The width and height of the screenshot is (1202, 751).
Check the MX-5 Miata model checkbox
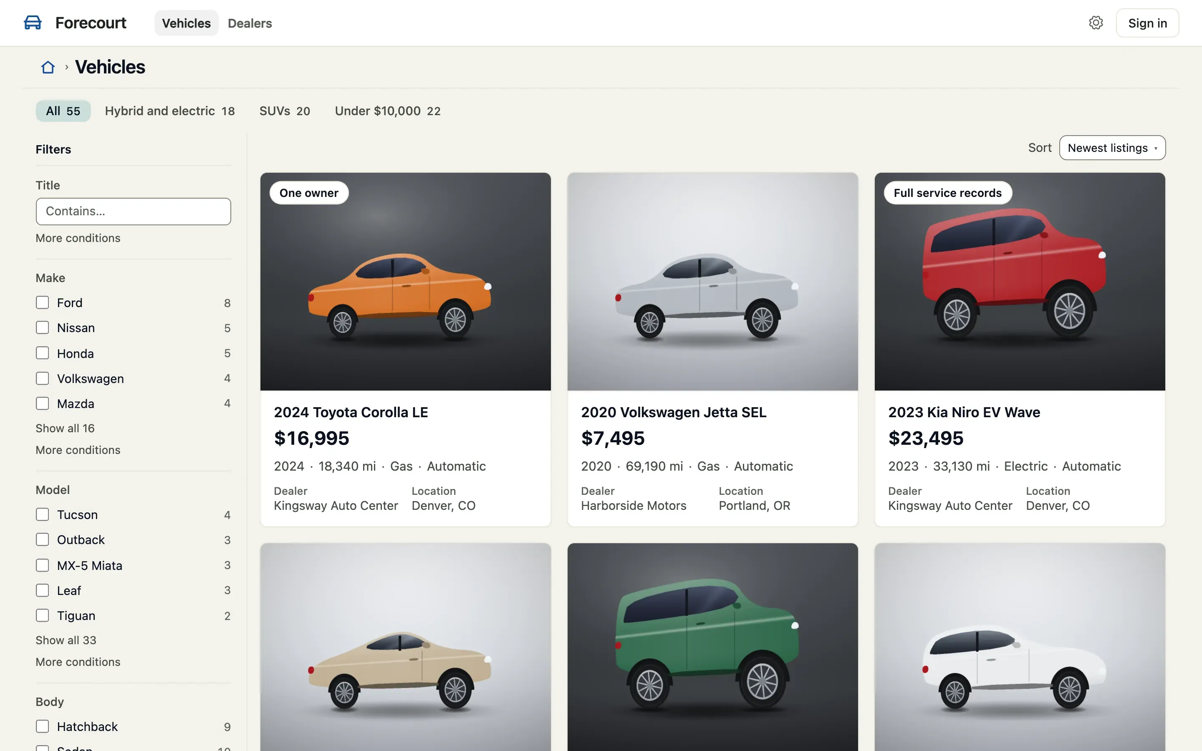point(42,565)
